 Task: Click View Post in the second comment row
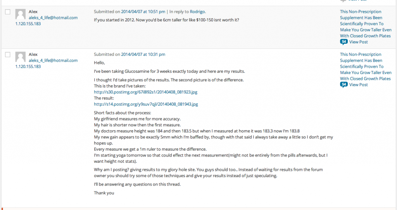(x=359, y=85)
